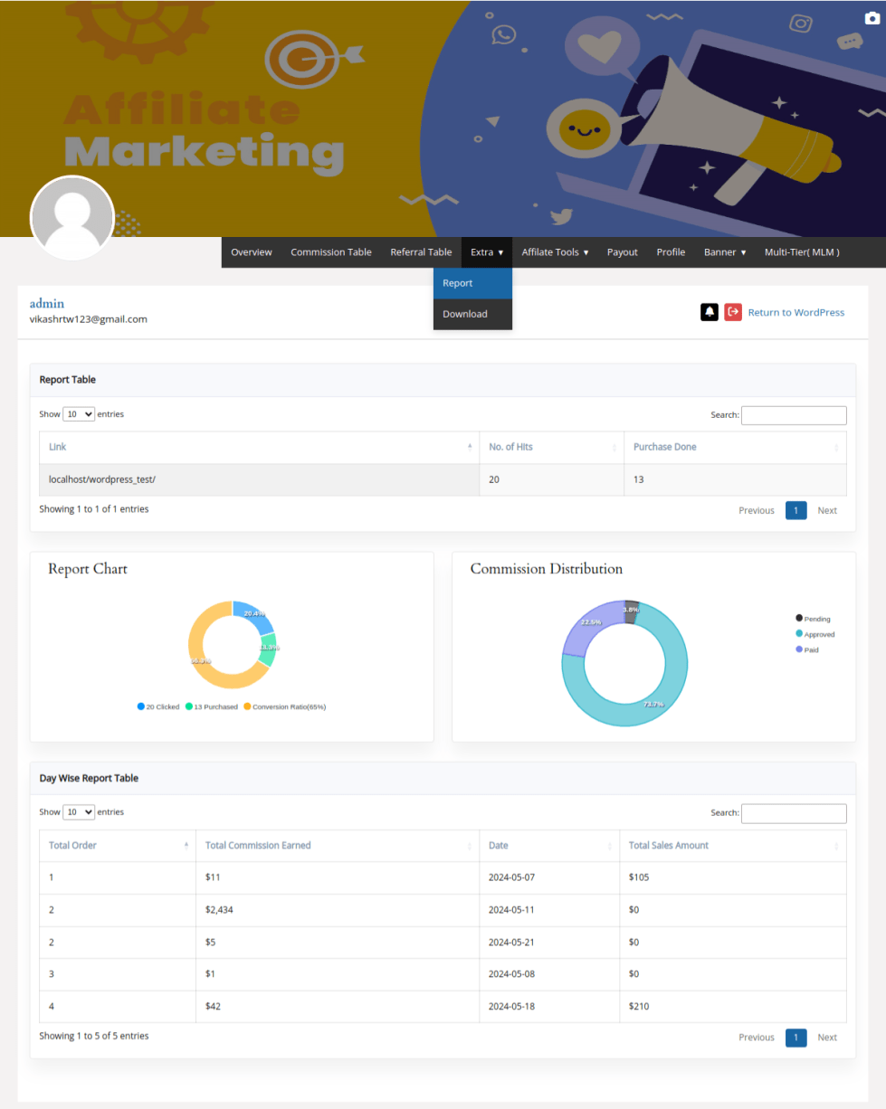Expand the Banner menu
This screenshot has width=886, height=1109.
coord(725,252)
